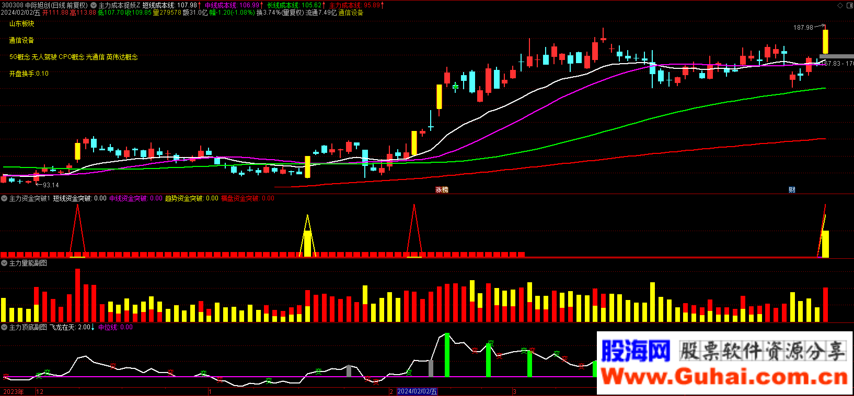
Task: Open the 主力顶底副图 panel dropdown circle
Action: (x=4, y=327)
